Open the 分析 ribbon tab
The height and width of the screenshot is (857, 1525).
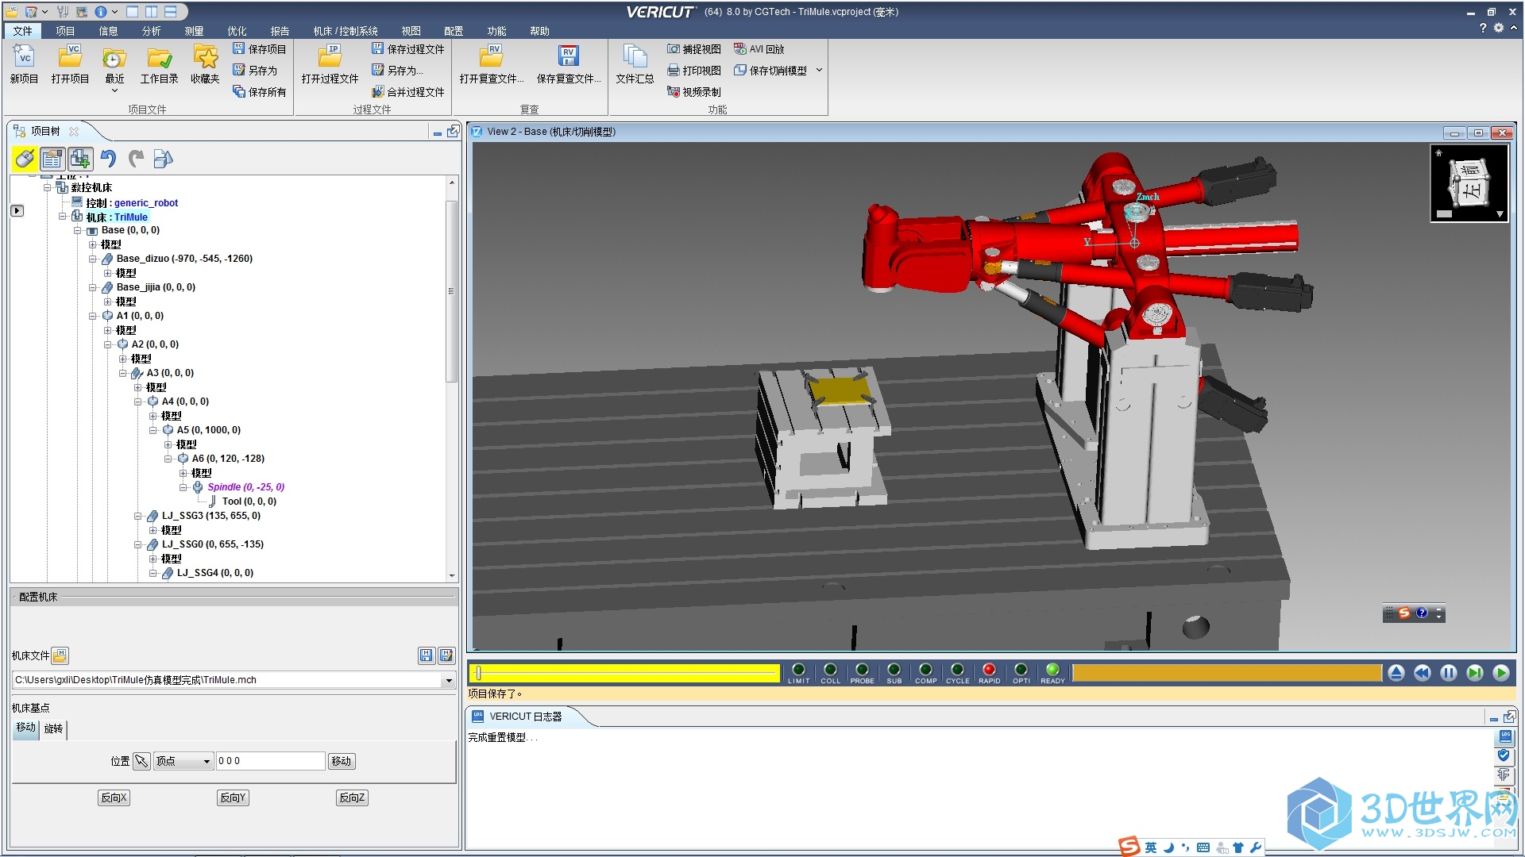point(151,31)
